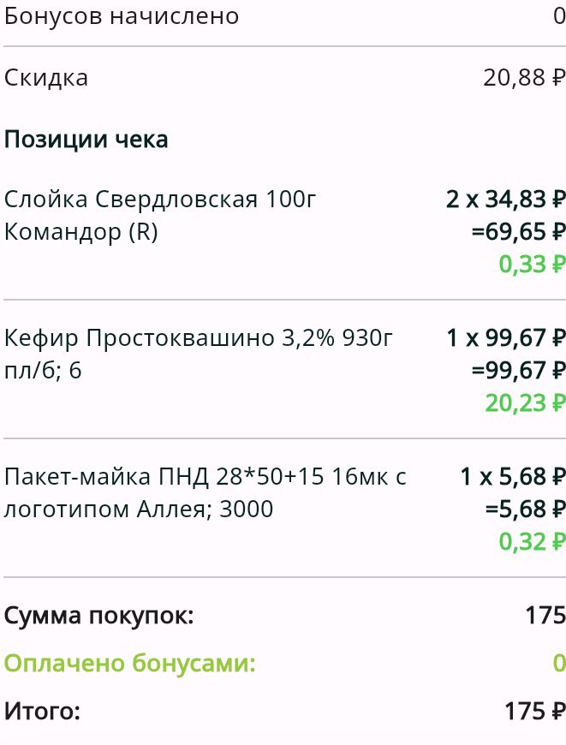Tap the green discount 0,33 ₽
The height and width of the screenshot is (745, 566).
(x=533, y=264)
